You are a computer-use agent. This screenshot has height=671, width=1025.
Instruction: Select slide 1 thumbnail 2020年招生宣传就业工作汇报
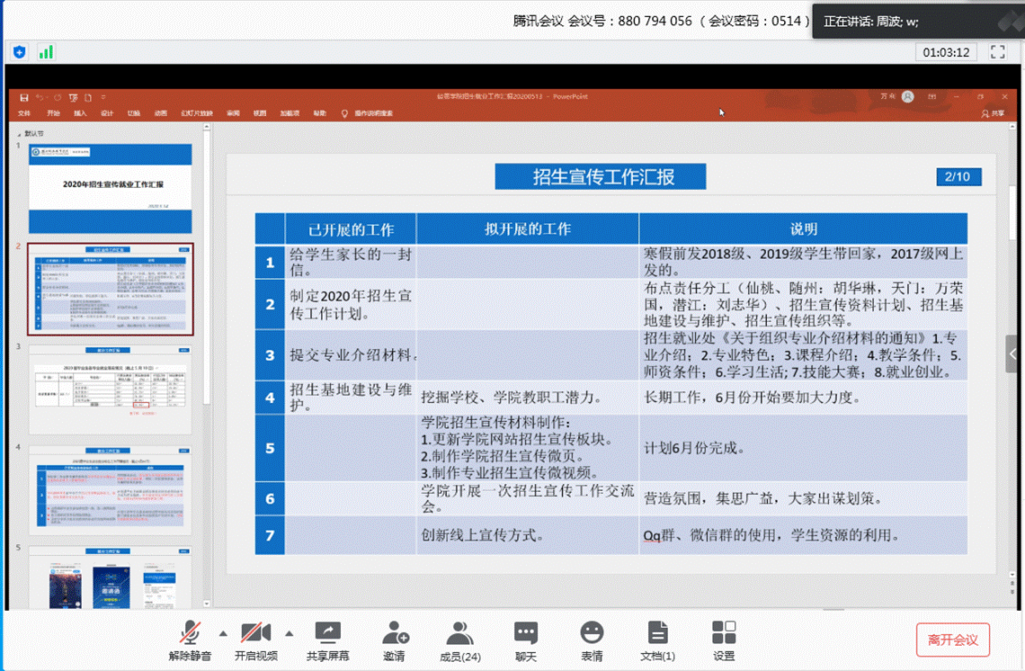pos(111,188)
